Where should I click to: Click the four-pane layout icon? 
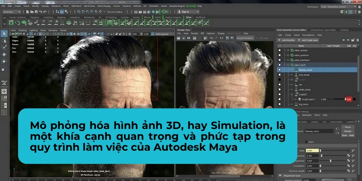point(4,99)
